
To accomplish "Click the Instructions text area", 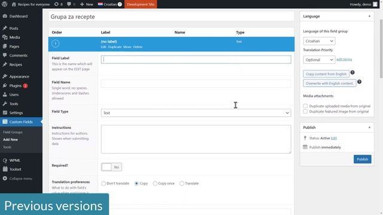I will click(196, 139).
